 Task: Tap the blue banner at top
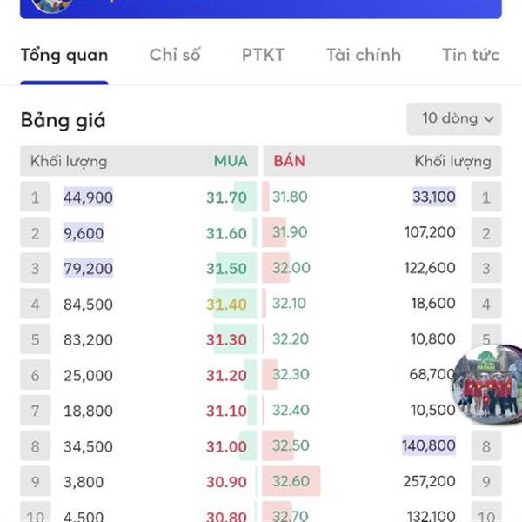(x=261, y=8)
